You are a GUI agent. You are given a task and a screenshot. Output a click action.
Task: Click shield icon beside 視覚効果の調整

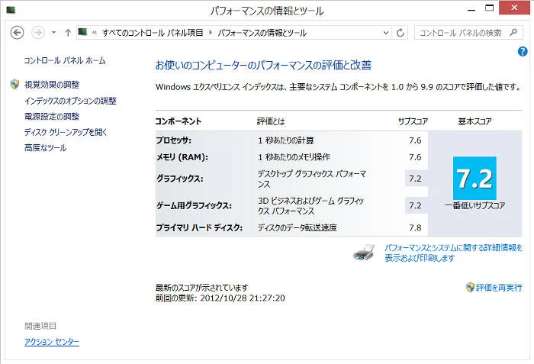pyautogui.click(x=14, y=84)
